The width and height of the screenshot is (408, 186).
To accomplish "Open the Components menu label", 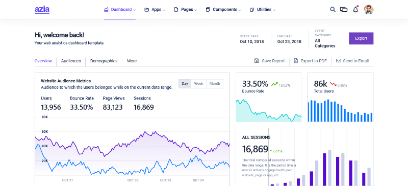I will point(225,9).
